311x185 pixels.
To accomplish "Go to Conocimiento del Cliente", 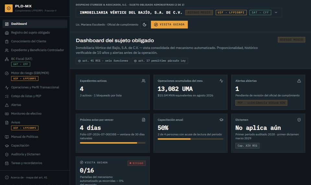I will pyautogui.click(x=35, y=41).
